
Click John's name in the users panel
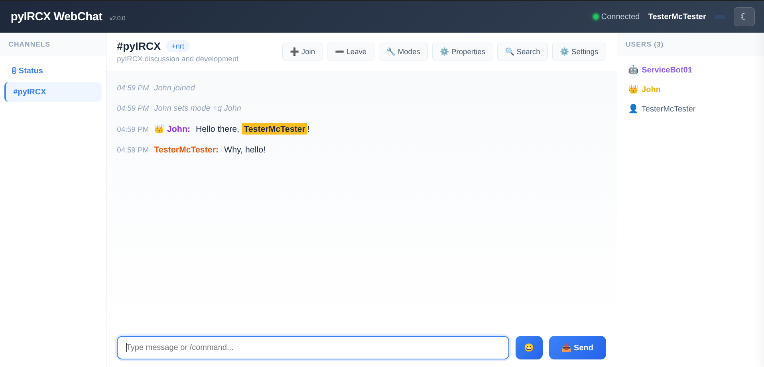pos(650,89)
